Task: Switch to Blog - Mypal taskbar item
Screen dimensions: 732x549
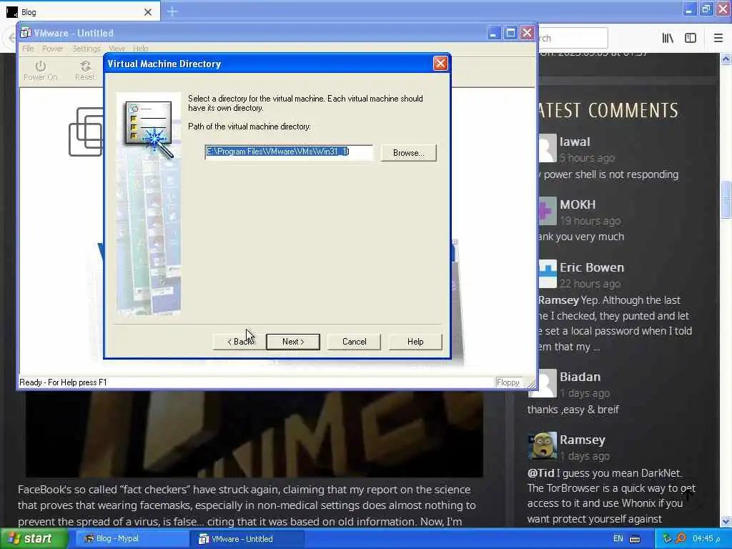Action: (132, 539)
